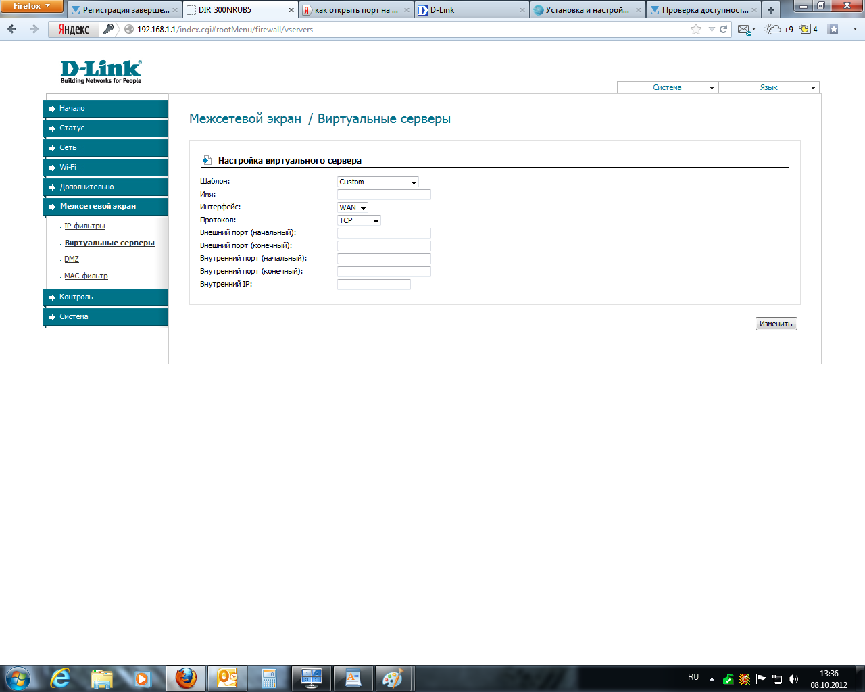865x692 pixels.
Task: Open new tab with plus button
Action: click(771, 10)
